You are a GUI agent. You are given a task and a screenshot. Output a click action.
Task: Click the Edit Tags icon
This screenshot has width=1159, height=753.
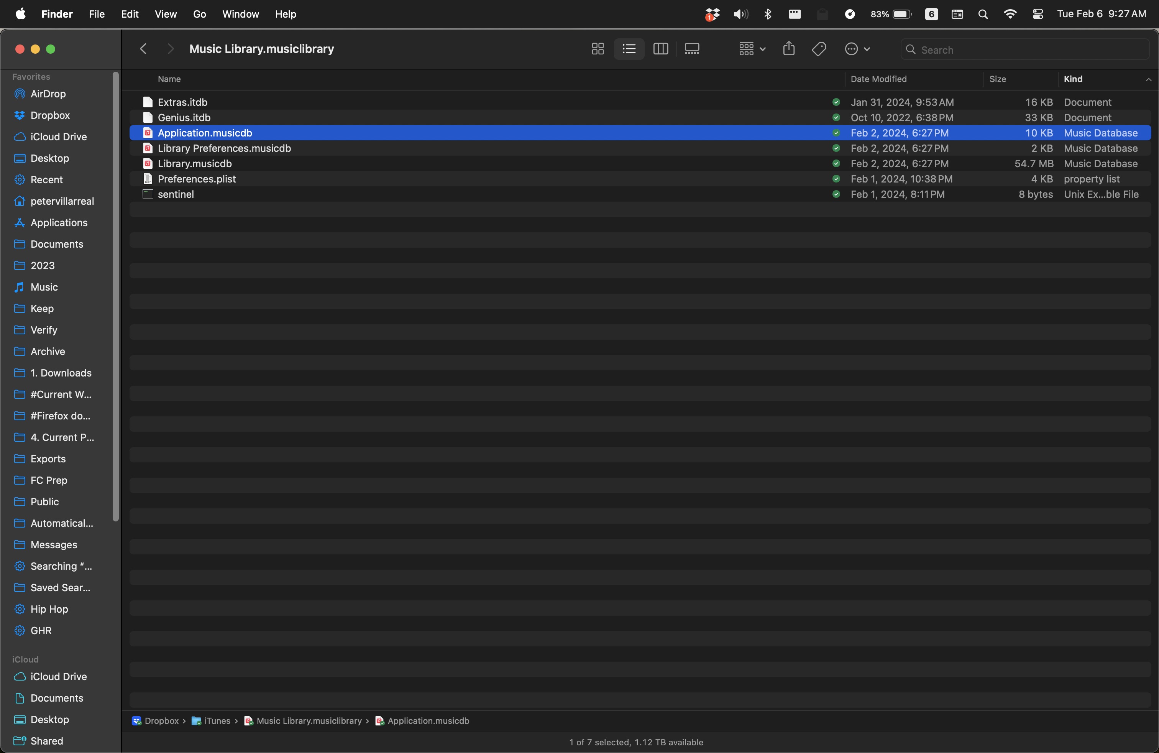click(x=819, y=49)
